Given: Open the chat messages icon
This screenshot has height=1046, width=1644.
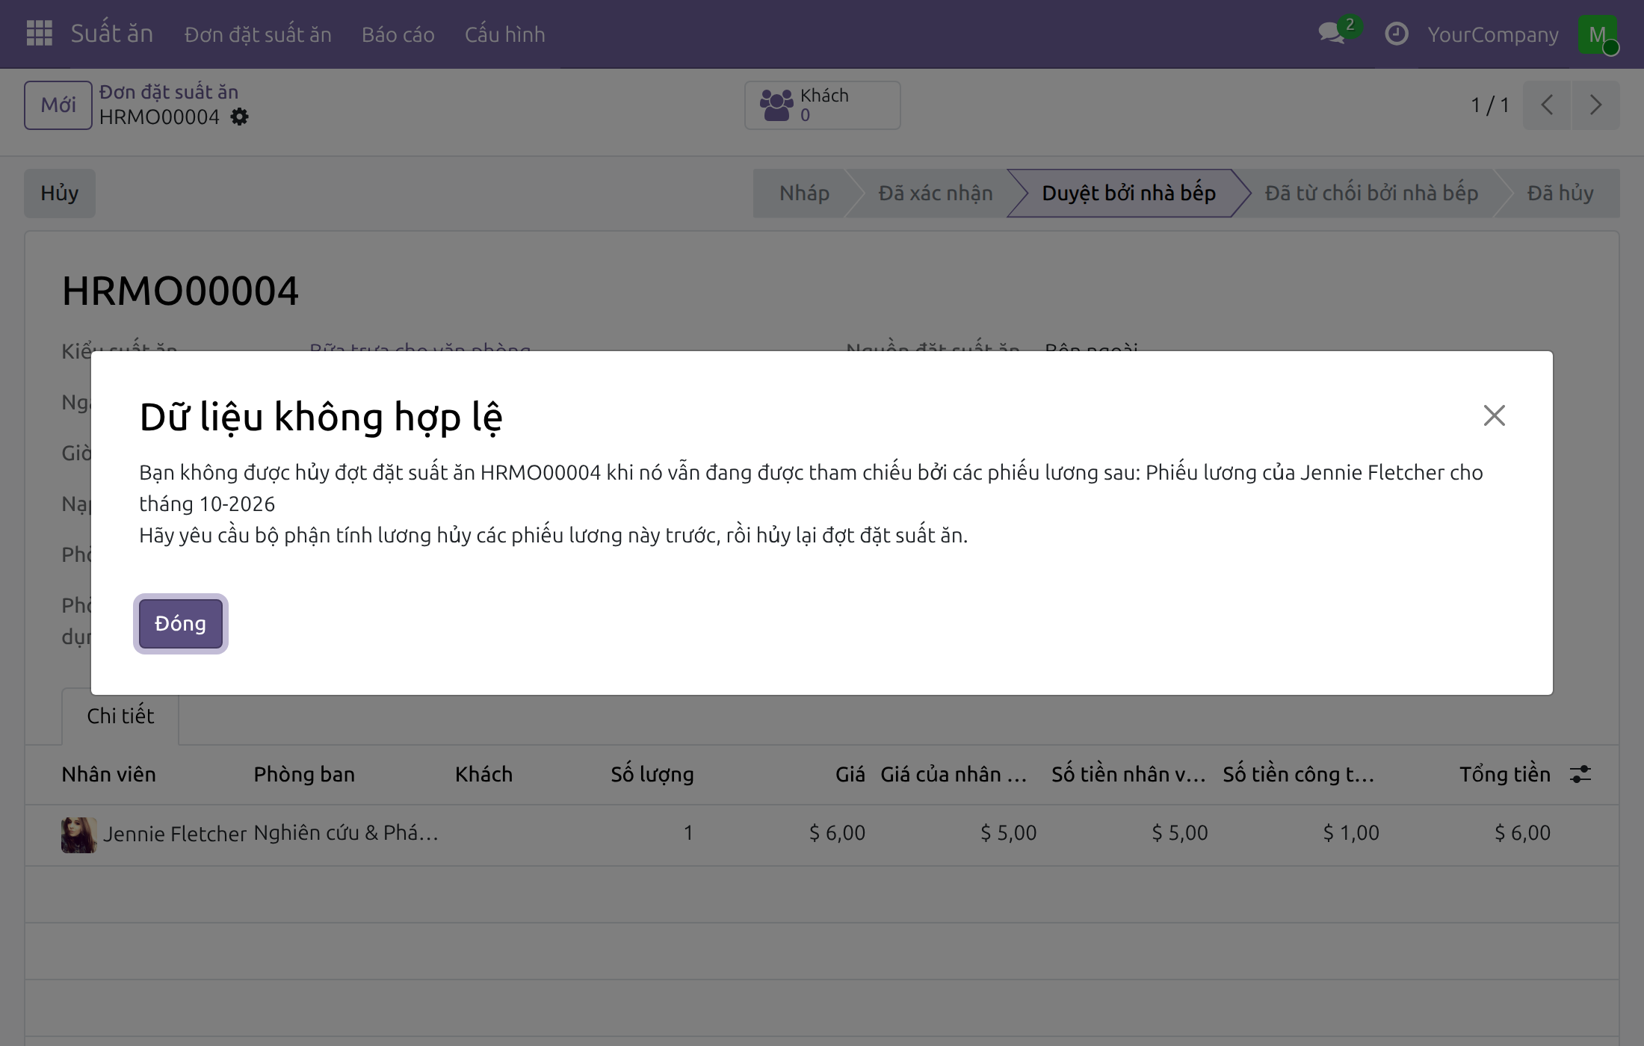Looking at the screenshot, I should (1332, 34).
